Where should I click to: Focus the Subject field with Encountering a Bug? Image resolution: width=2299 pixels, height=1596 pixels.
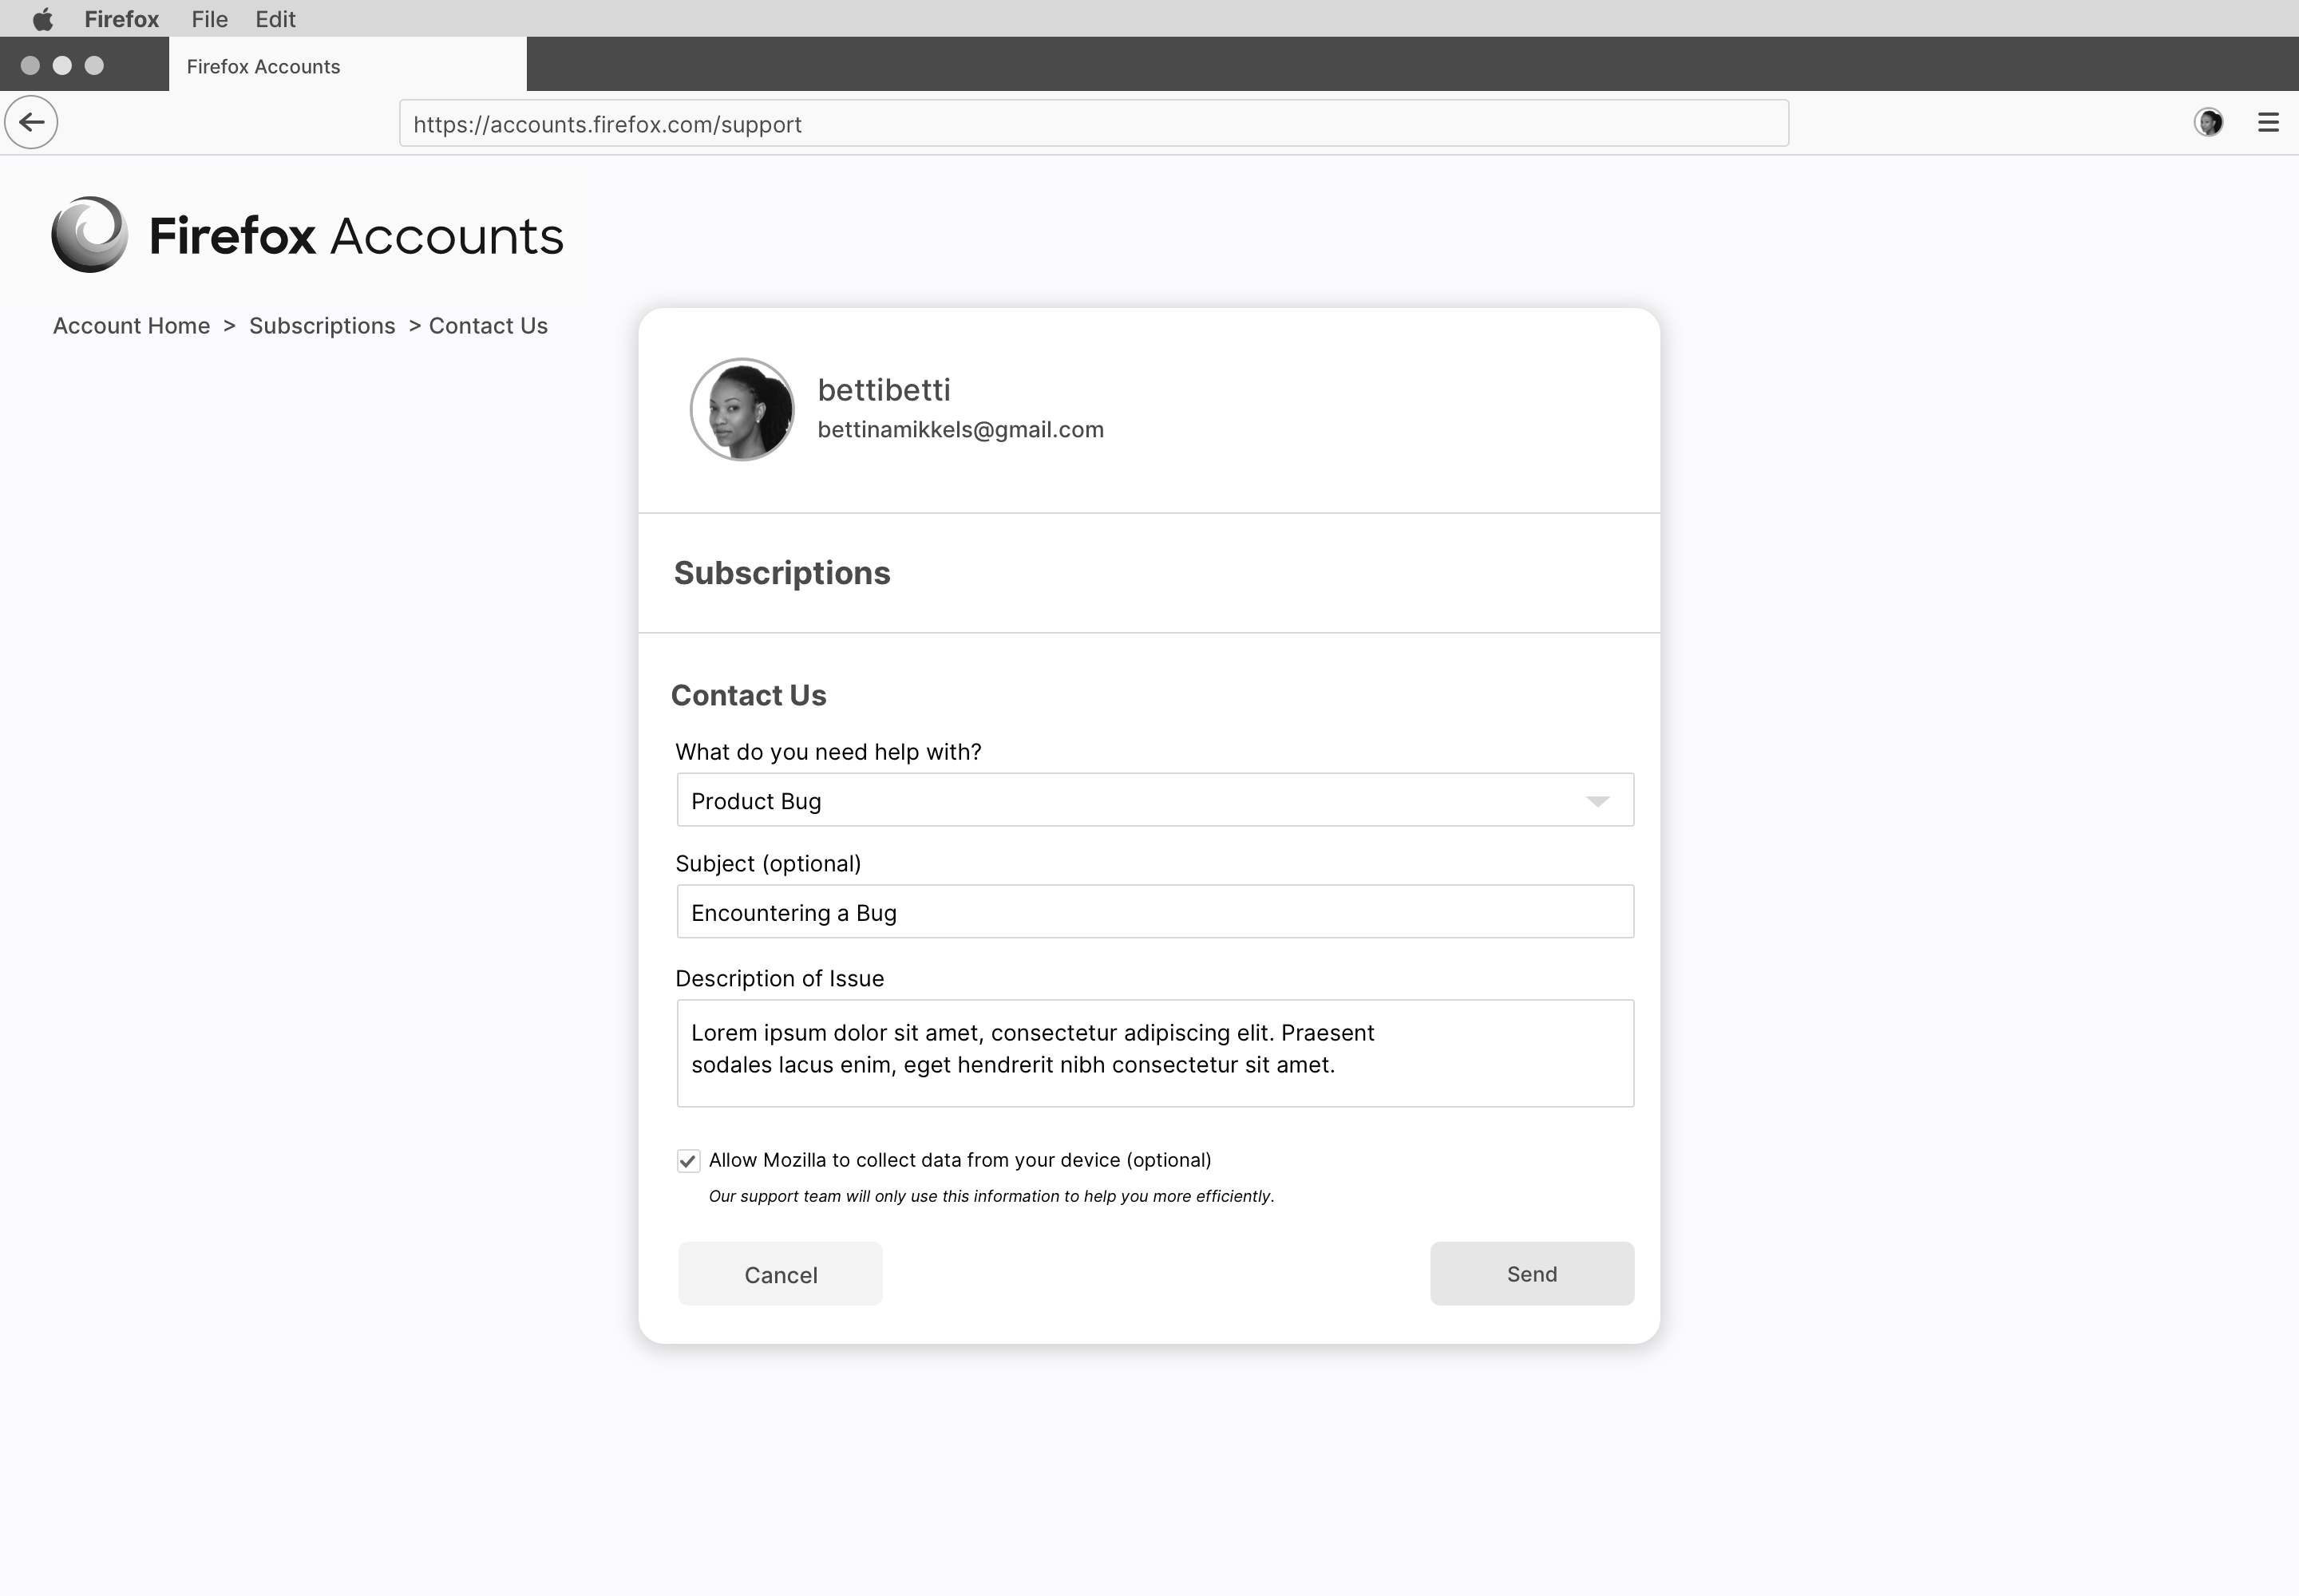tap(1154, 912)
